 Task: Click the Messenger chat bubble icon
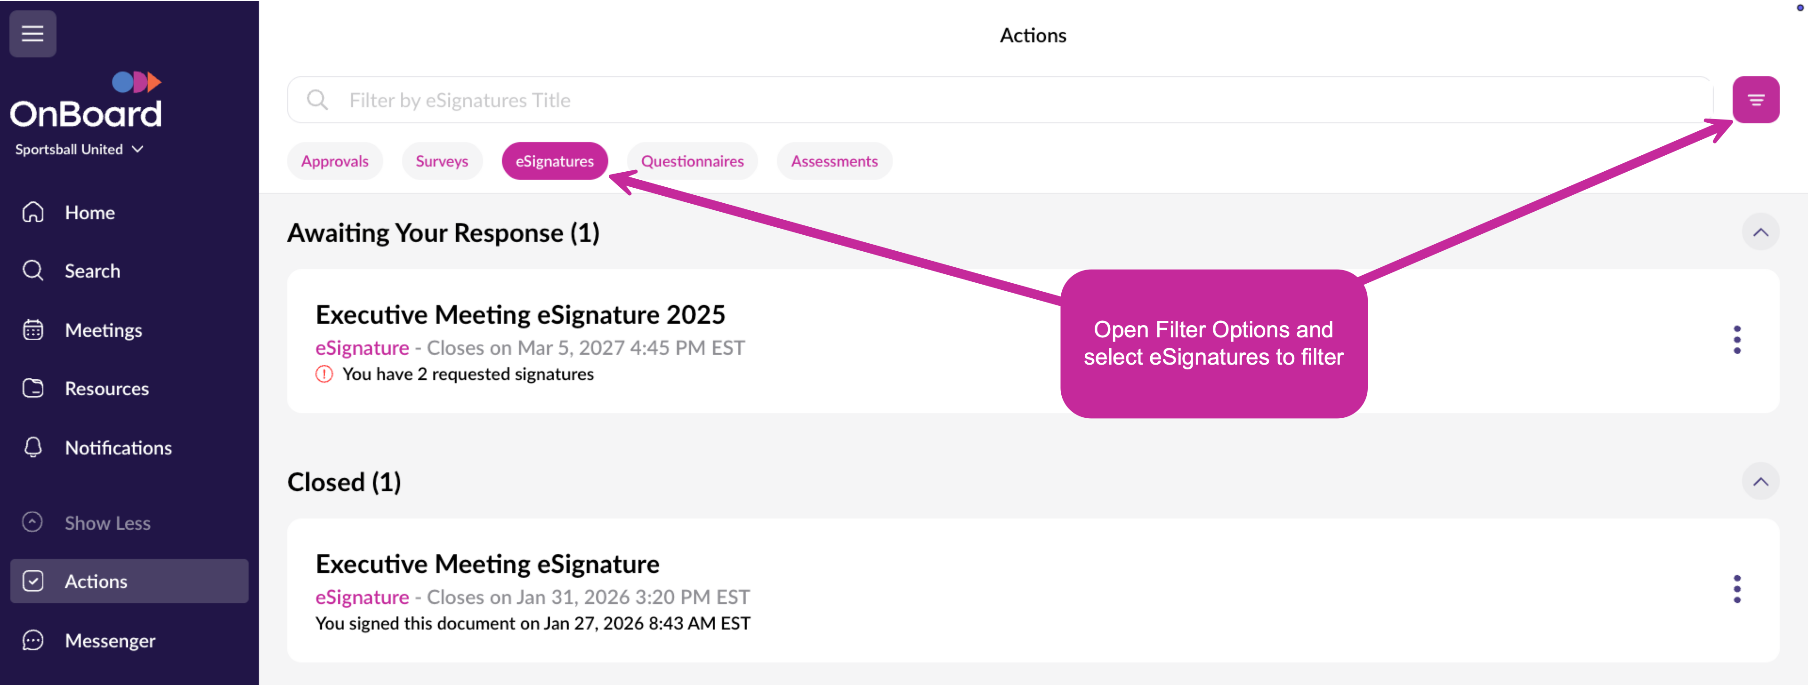[33, 640]
